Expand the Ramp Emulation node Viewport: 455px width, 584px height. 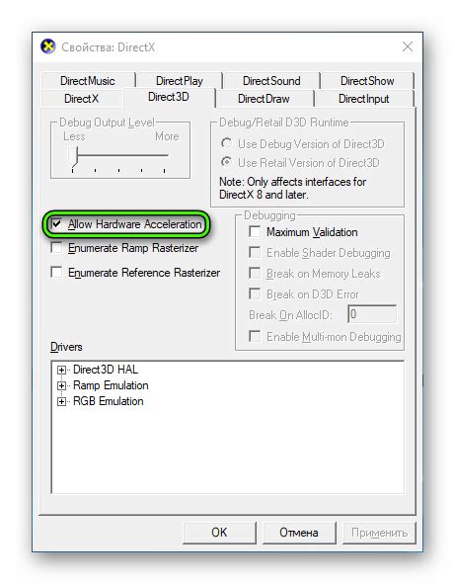[x=61, y=385]
